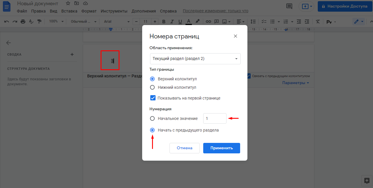Screen dimensions: 373x188
Task: Open the Формат menu
Action: [89, 11]
